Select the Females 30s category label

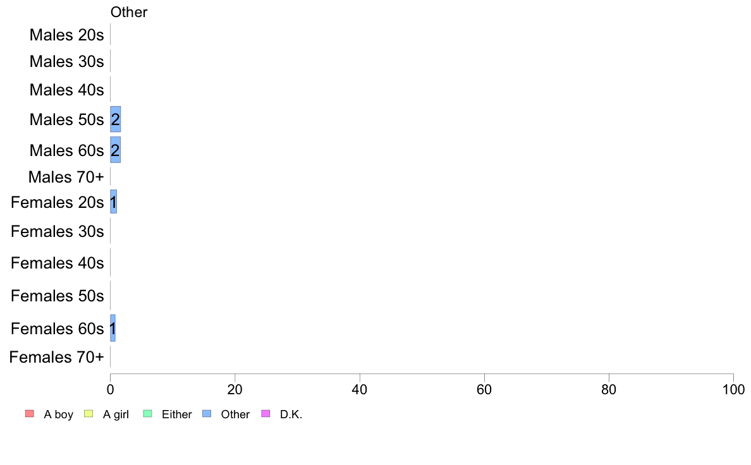[x=57, y=231]
